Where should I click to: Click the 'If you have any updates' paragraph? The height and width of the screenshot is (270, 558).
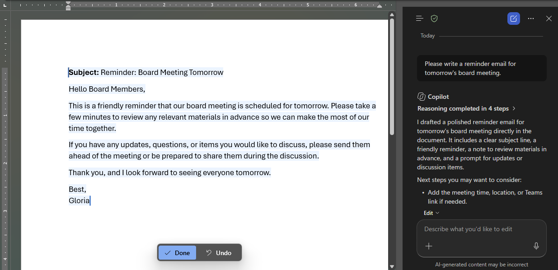[x=219, y=150]
